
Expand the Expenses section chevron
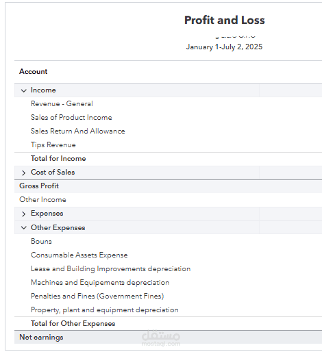click(x=23, y=214)
